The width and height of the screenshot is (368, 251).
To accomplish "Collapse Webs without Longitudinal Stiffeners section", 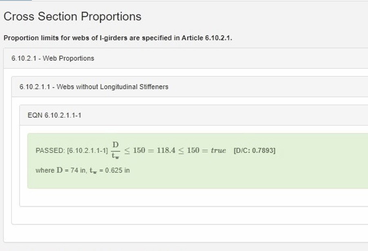I will [94, 87].
